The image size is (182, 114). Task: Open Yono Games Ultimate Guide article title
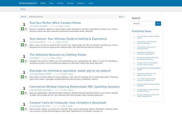(68, 39)
